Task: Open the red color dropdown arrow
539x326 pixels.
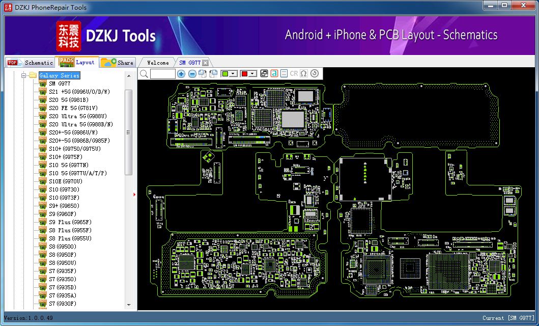Action: [252, 74]
